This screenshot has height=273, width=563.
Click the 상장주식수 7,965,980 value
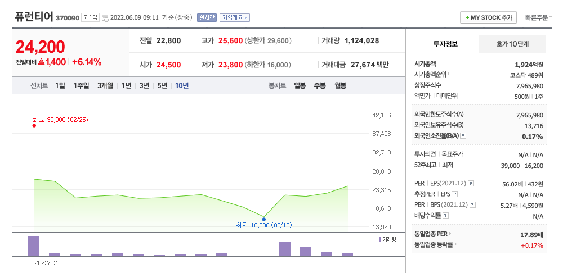click(x=530, y=86)
